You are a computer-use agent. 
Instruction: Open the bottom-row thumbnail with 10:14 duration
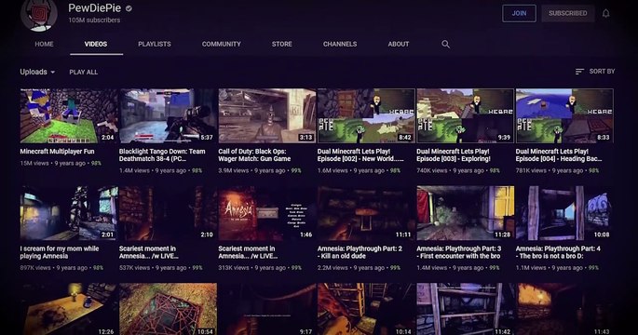click(366, 309)
